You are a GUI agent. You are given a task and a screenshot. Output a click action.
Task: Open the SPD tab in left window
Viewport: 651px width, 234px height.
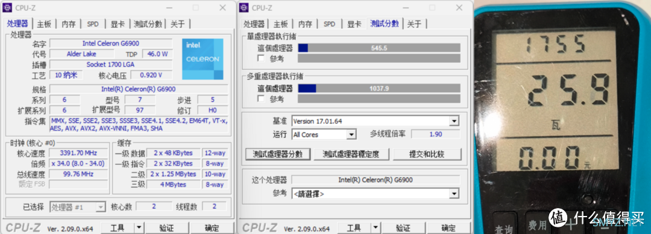(93, 24)
